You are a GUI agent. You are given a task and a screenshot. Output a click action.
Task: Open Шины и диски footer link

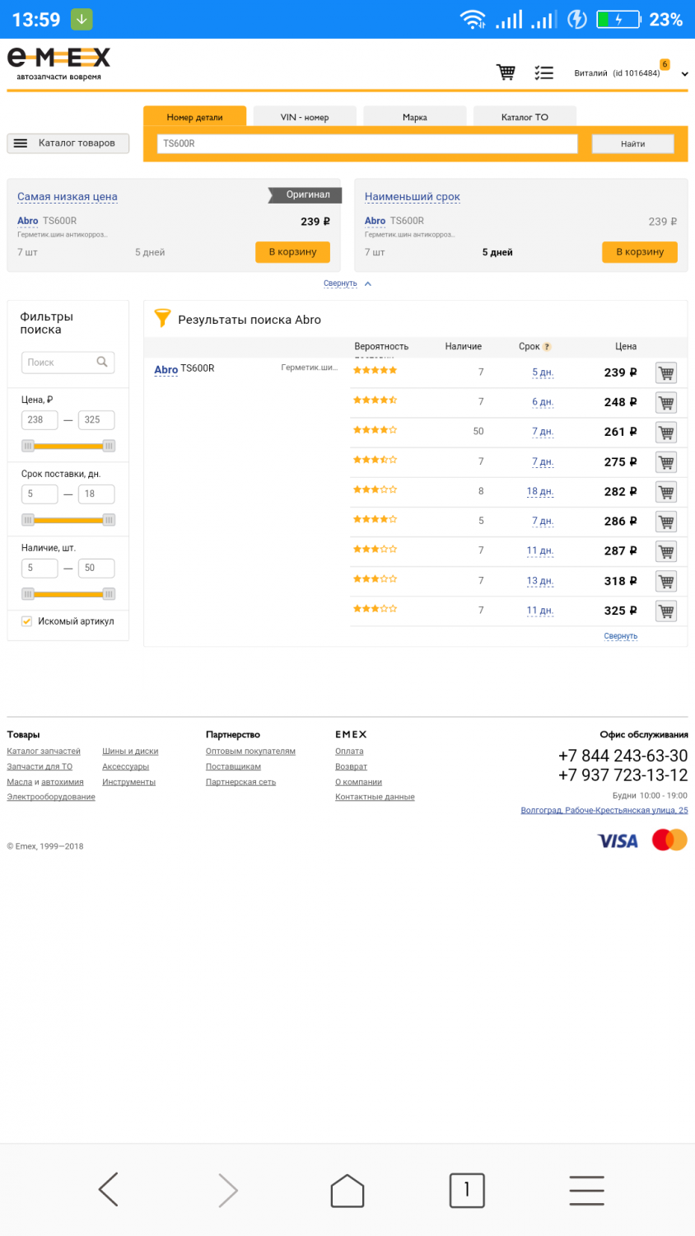pyautogui.click(x=130, y=751)
